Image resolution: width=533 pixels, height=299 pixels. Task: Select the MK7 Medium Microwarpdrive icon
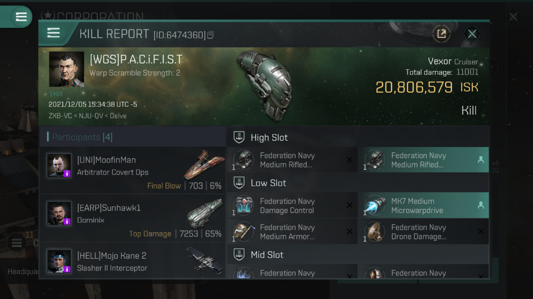coord(375,206)
